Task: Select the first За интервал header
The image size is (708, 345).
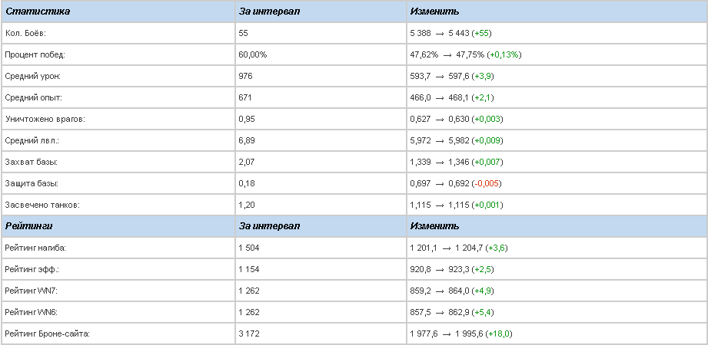Action: click(x=269, y=11)
